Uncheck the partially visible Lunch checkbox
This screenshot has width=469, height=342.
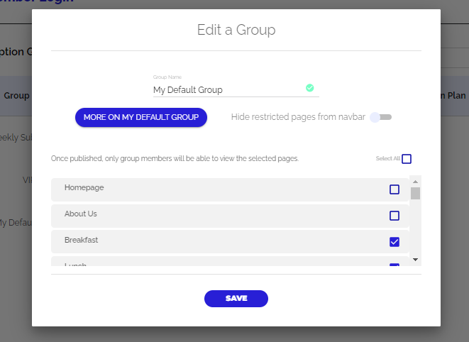tap(394, 266)
